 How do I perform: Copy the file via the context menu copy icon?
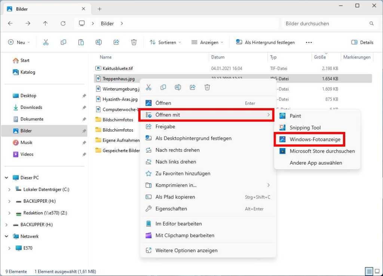coord(163,87)
